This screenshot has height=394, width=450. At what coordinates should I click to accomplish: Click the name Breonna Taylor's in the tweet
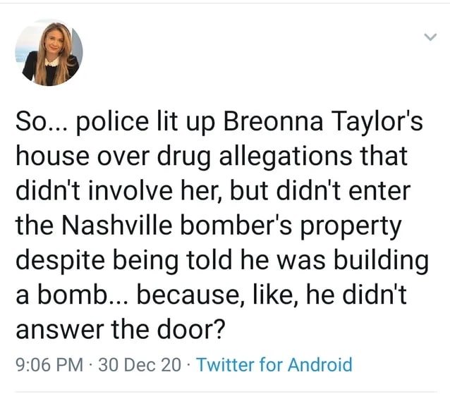pyautogui.click(x=323, y=121)
